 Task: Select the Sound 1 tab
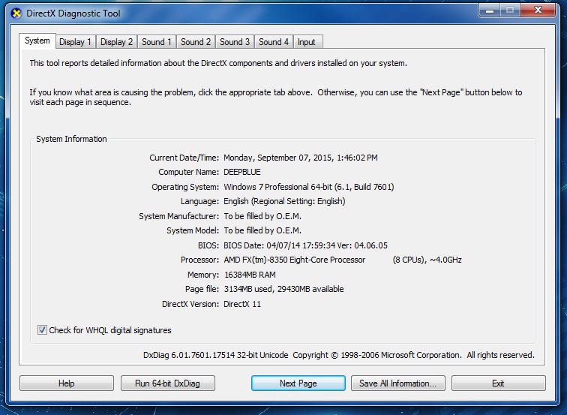(x=157, y=42)
